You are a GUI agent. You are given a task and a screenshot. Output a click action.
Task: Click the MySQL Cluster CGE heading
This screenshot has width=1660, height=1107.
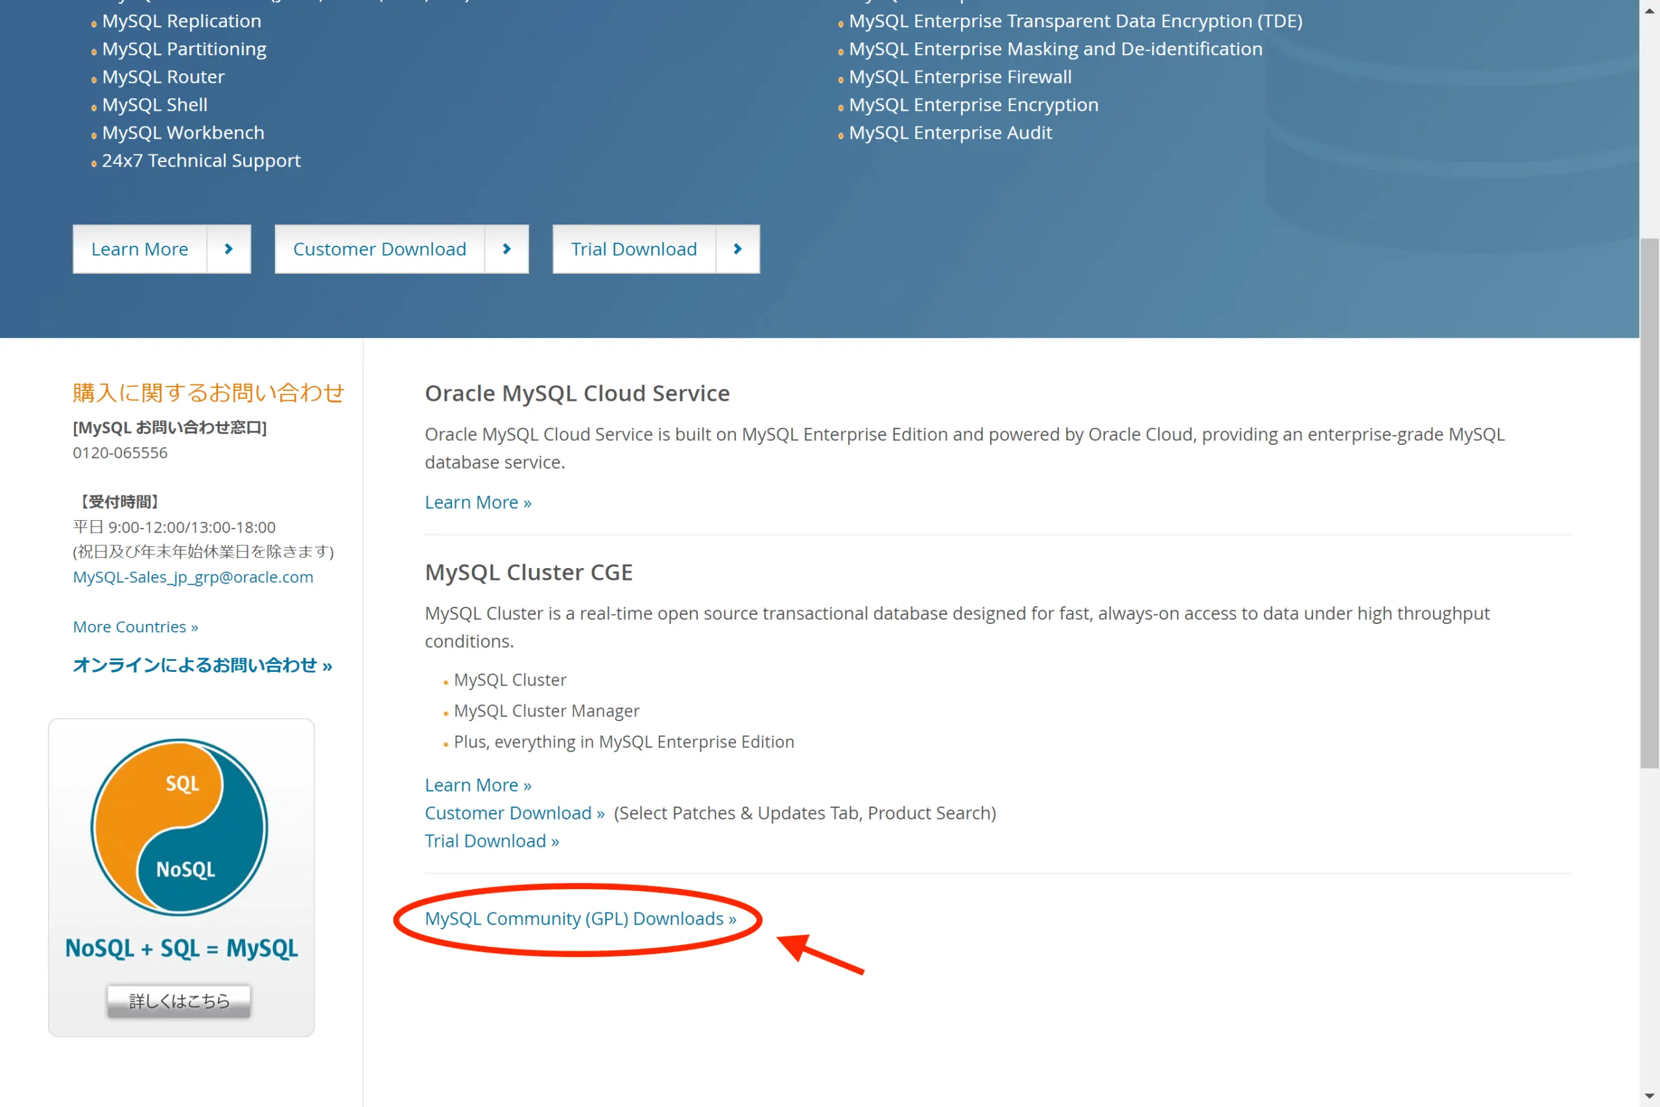[x=528, y=572]
